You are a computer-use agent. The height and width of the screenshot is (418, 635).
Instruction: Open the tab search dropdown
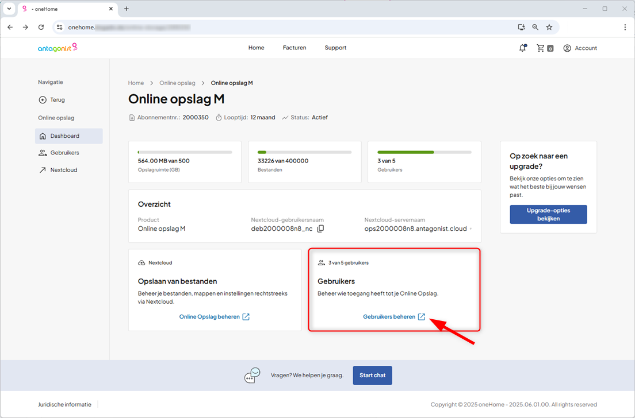pos(9,9)
